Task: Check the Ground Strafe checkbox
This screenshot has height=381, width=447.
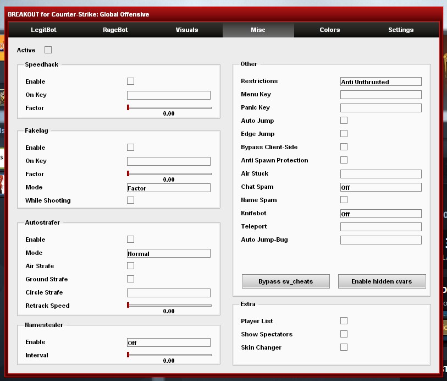Action: click(x=130, y=279)
